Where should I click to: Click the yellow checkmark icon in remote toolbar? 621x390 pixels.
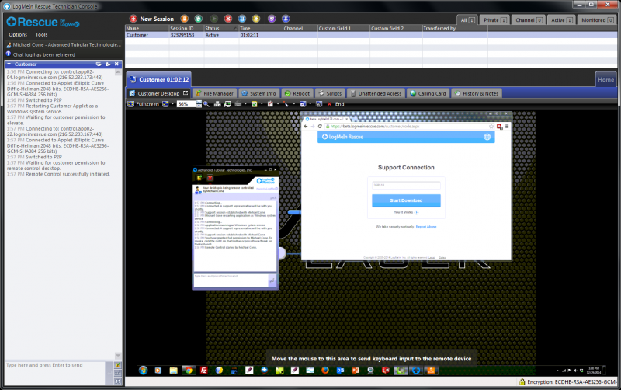click(x=255, y=104)
